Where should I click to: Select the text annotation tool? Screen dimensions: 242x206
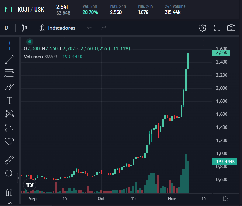pyautogui.click(x=9, y=100)
